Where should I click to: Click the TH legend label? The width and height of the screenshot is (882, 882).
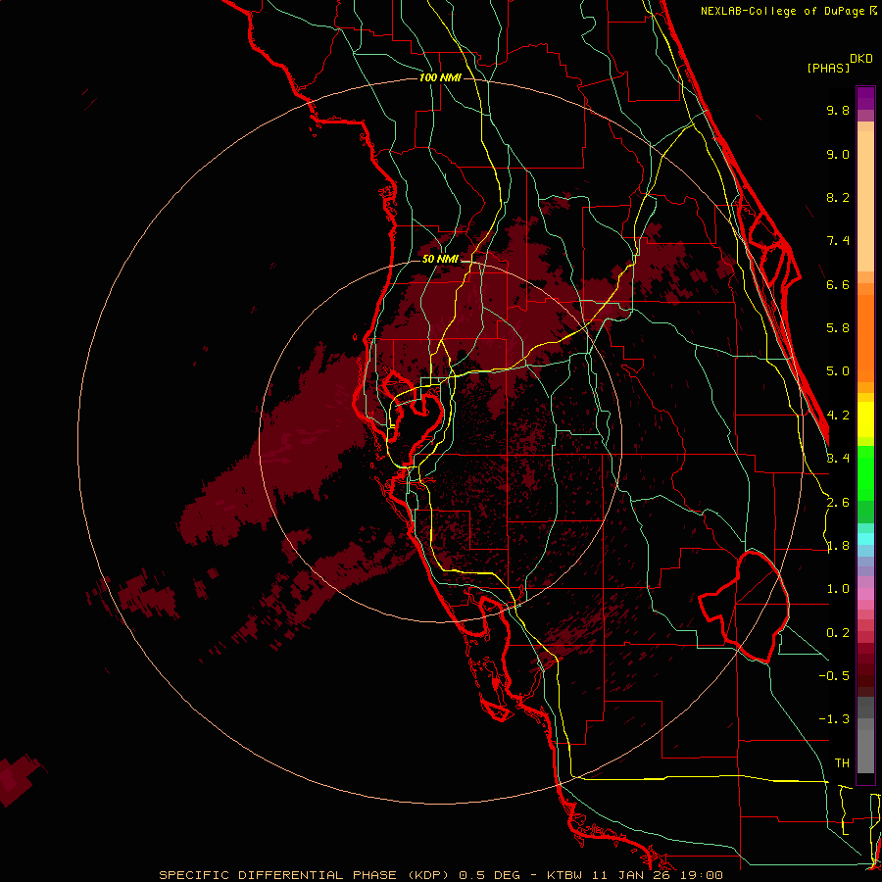point(842,763)
